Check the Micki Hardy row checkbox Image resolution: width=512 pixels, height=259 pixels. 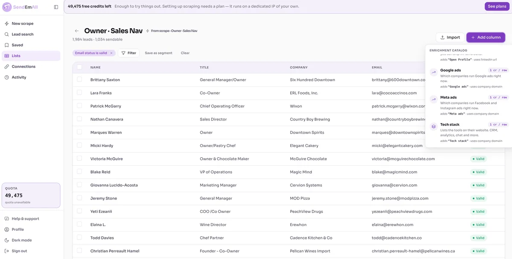(79, 145)
